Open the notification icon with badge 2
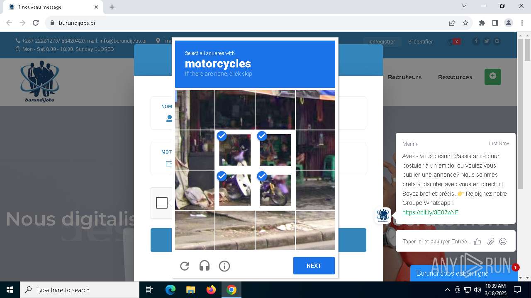Viewport: 531px width, 298px height. 454,41
